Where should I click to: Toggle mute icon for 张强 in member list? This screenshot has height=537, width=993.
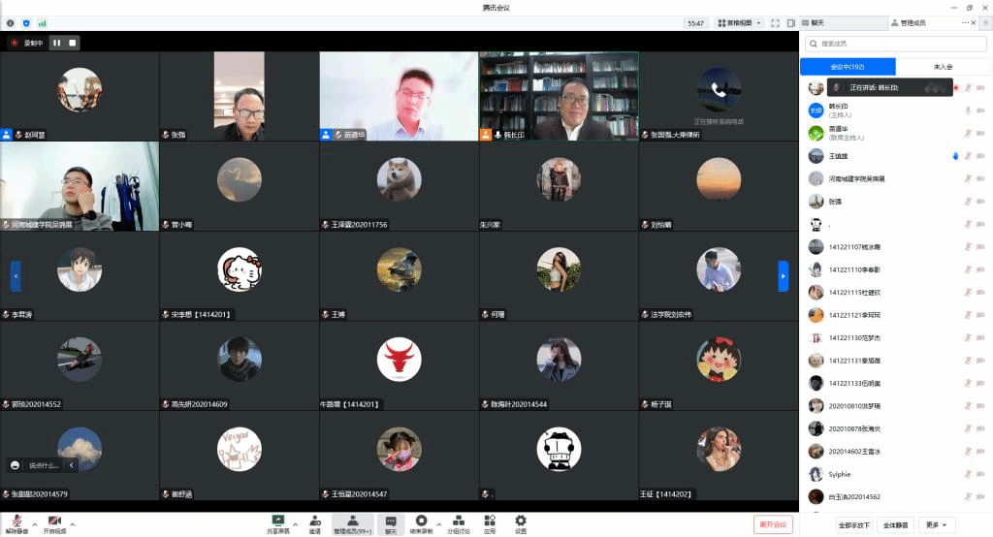pyautogui.click(x=967, y=202)
